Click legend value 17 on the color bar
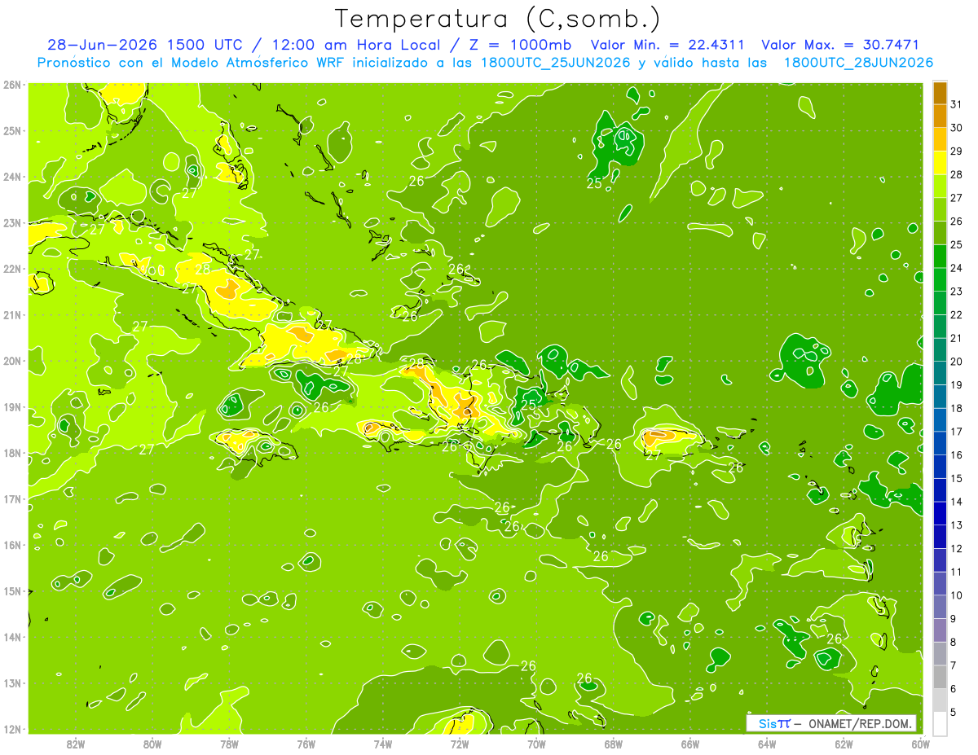Viewport: 978px width, 755px height. pyautogui.click(x=957, y=432)
